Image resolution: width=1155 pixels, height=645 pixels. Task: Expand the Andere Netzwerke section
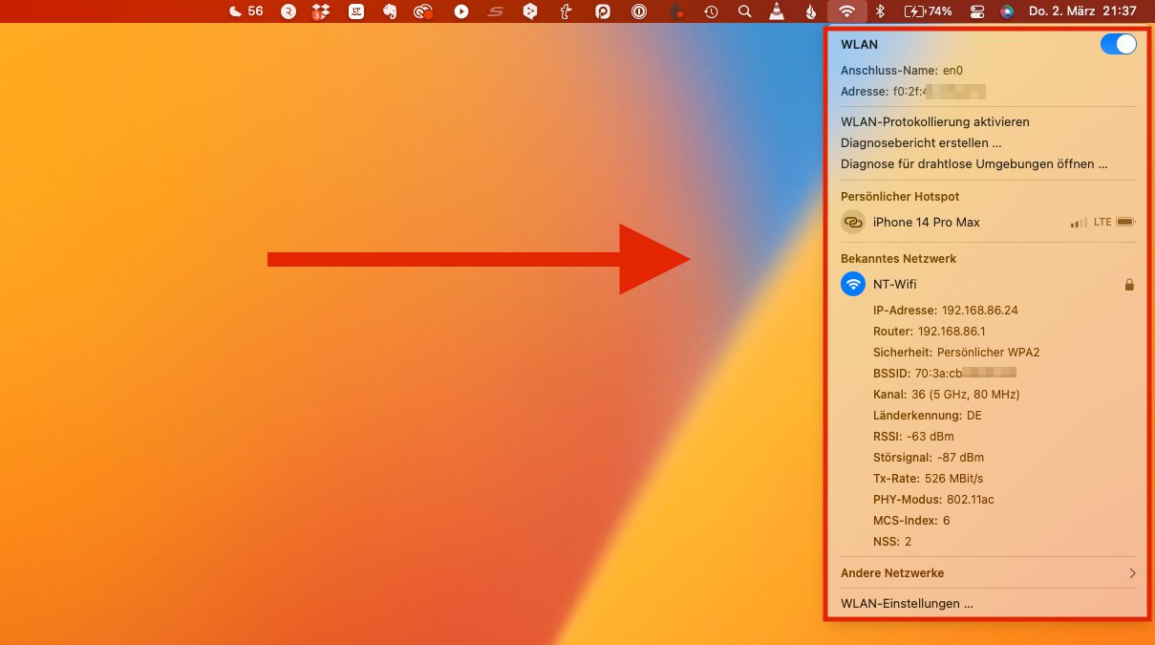click(x=988, y=573)
